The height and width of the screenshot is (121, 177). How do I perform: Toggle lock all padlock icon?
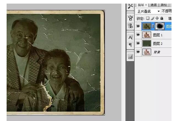click(162, 18)
